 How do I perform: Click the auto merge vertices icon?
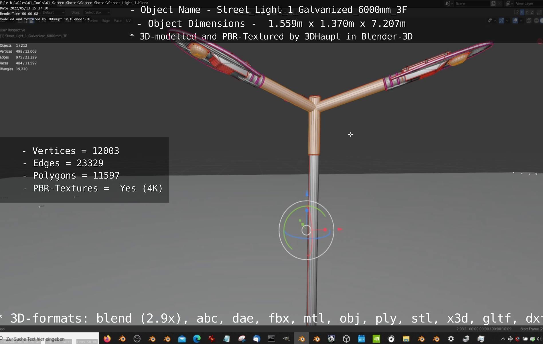(540, 12)
